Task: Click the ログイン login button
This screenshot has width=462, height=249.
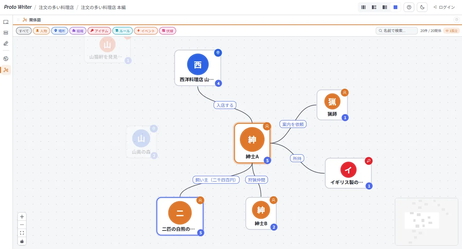Action: pyautogui.click(x=444, y=7)
